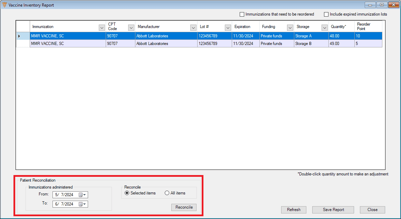This screenshot has height=219, width=401.
Task: Click the Quantity* column header
Action: (x=341, y=27)
